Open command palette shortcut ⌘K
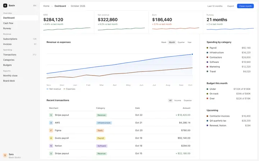The image size is (259, 161). [35, 6]
